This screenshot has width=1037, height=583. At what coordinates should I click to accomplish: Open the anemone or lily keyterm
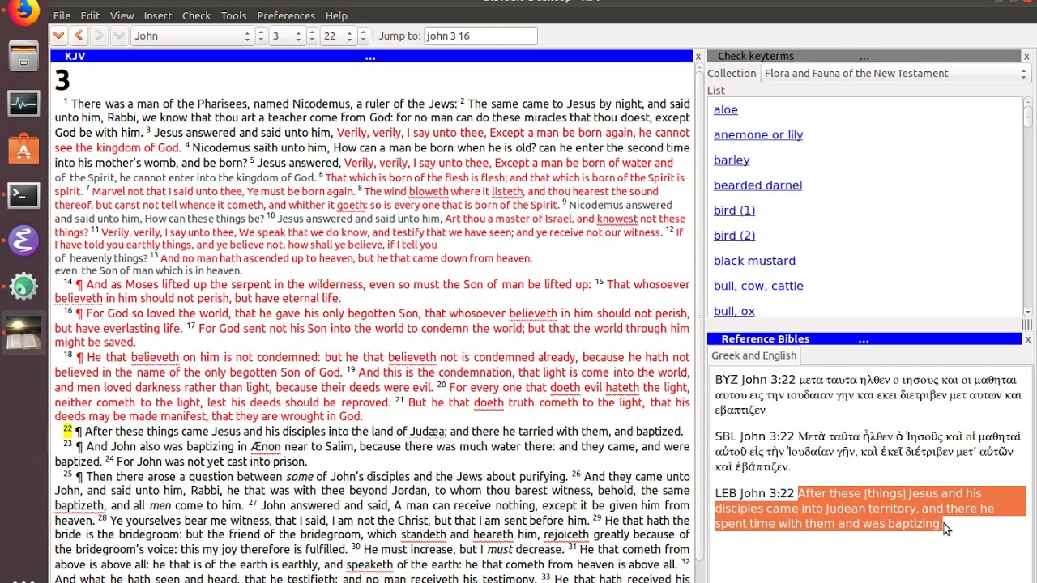point(758,134)
